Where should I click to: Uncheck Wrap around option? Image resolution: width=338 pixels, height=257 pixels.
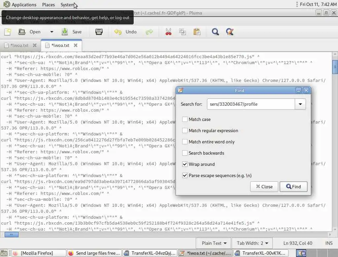[185, 164]
